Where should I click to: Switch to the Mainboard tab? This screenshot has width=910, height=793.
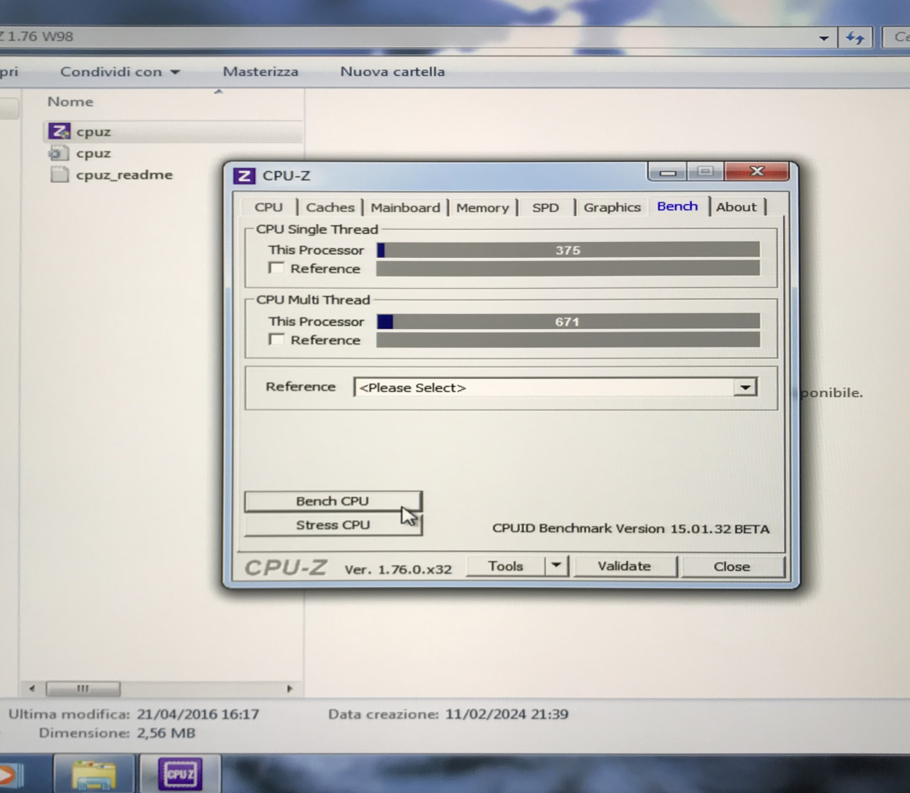coord(405,208)
